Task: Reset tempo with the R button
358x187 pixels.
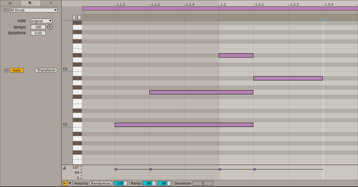Action: tap(50, 27)
